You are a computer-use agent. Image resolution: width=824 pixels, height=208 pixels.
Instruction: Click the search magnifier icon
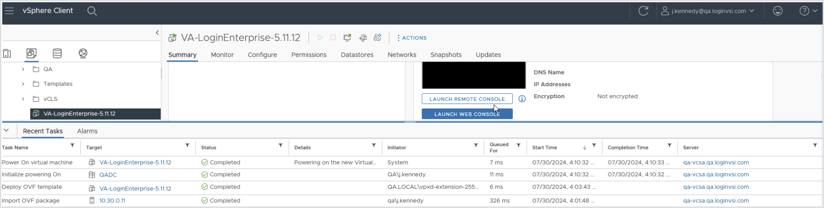pos(92,11)
